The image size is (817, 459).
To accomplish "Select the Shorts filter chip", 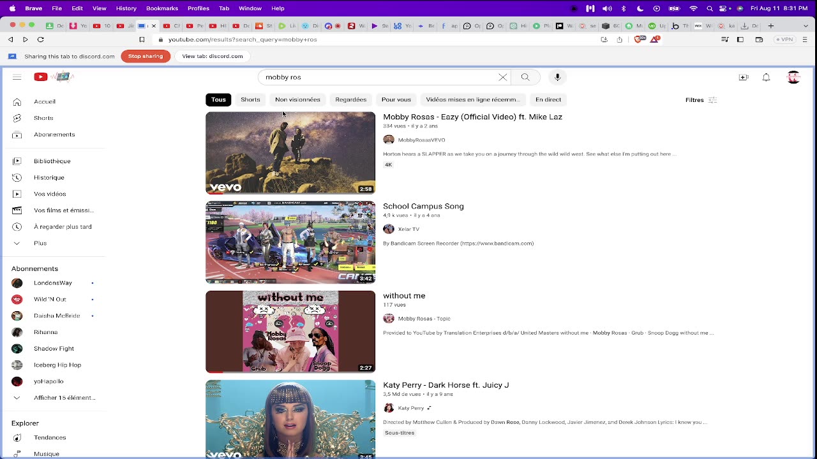I will tap(250, 99).
